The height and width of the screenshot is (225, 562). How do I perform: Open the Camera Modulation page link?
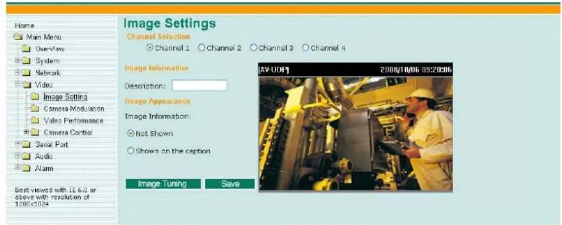[74, 108]
